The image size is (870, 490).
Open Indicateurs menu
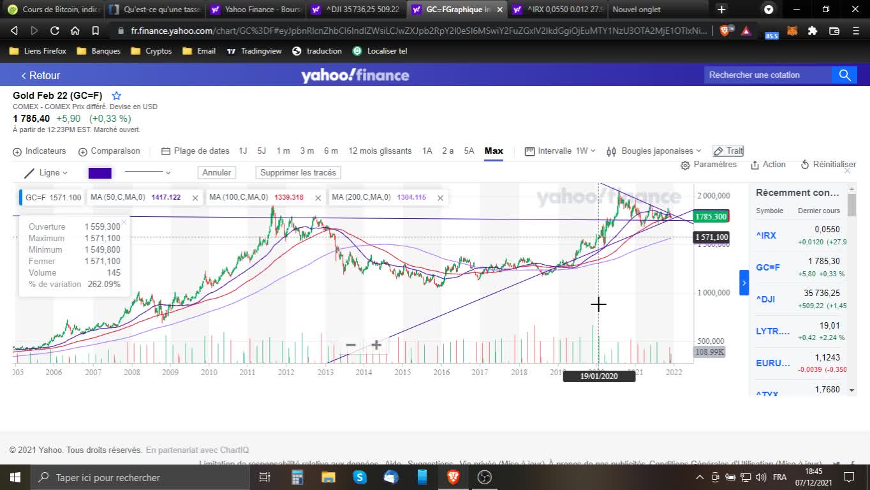[x=39, y=151]
